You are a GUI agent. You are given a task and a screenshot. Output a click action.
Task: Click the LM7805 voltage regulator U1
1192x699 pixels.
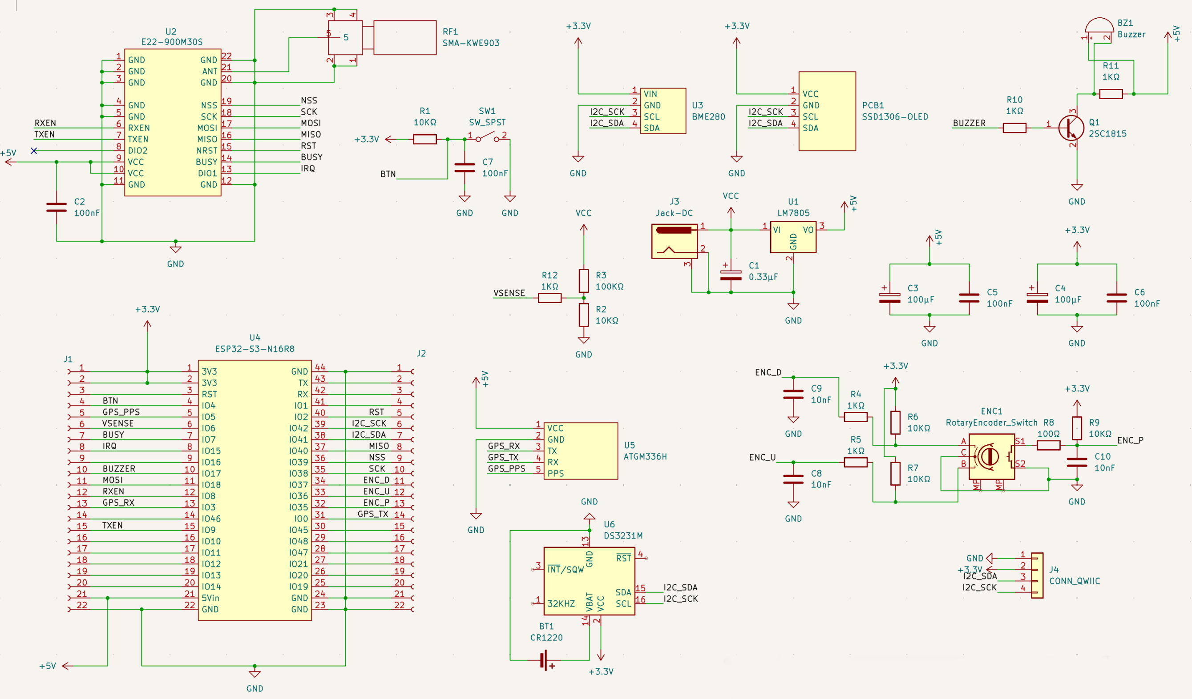794,238
